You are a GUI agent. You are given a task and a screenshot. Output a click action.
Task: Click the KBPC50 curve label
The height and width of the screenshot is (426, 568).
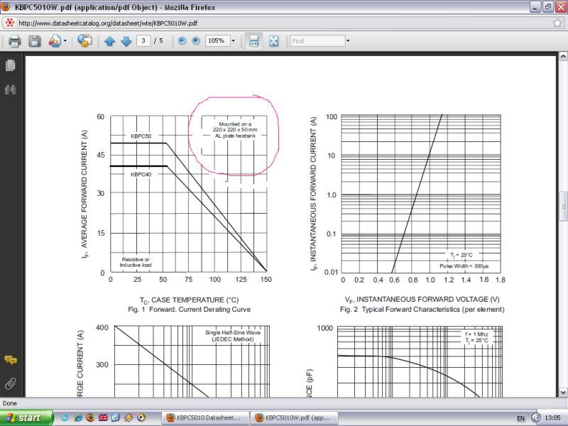(x=141, y=136)
